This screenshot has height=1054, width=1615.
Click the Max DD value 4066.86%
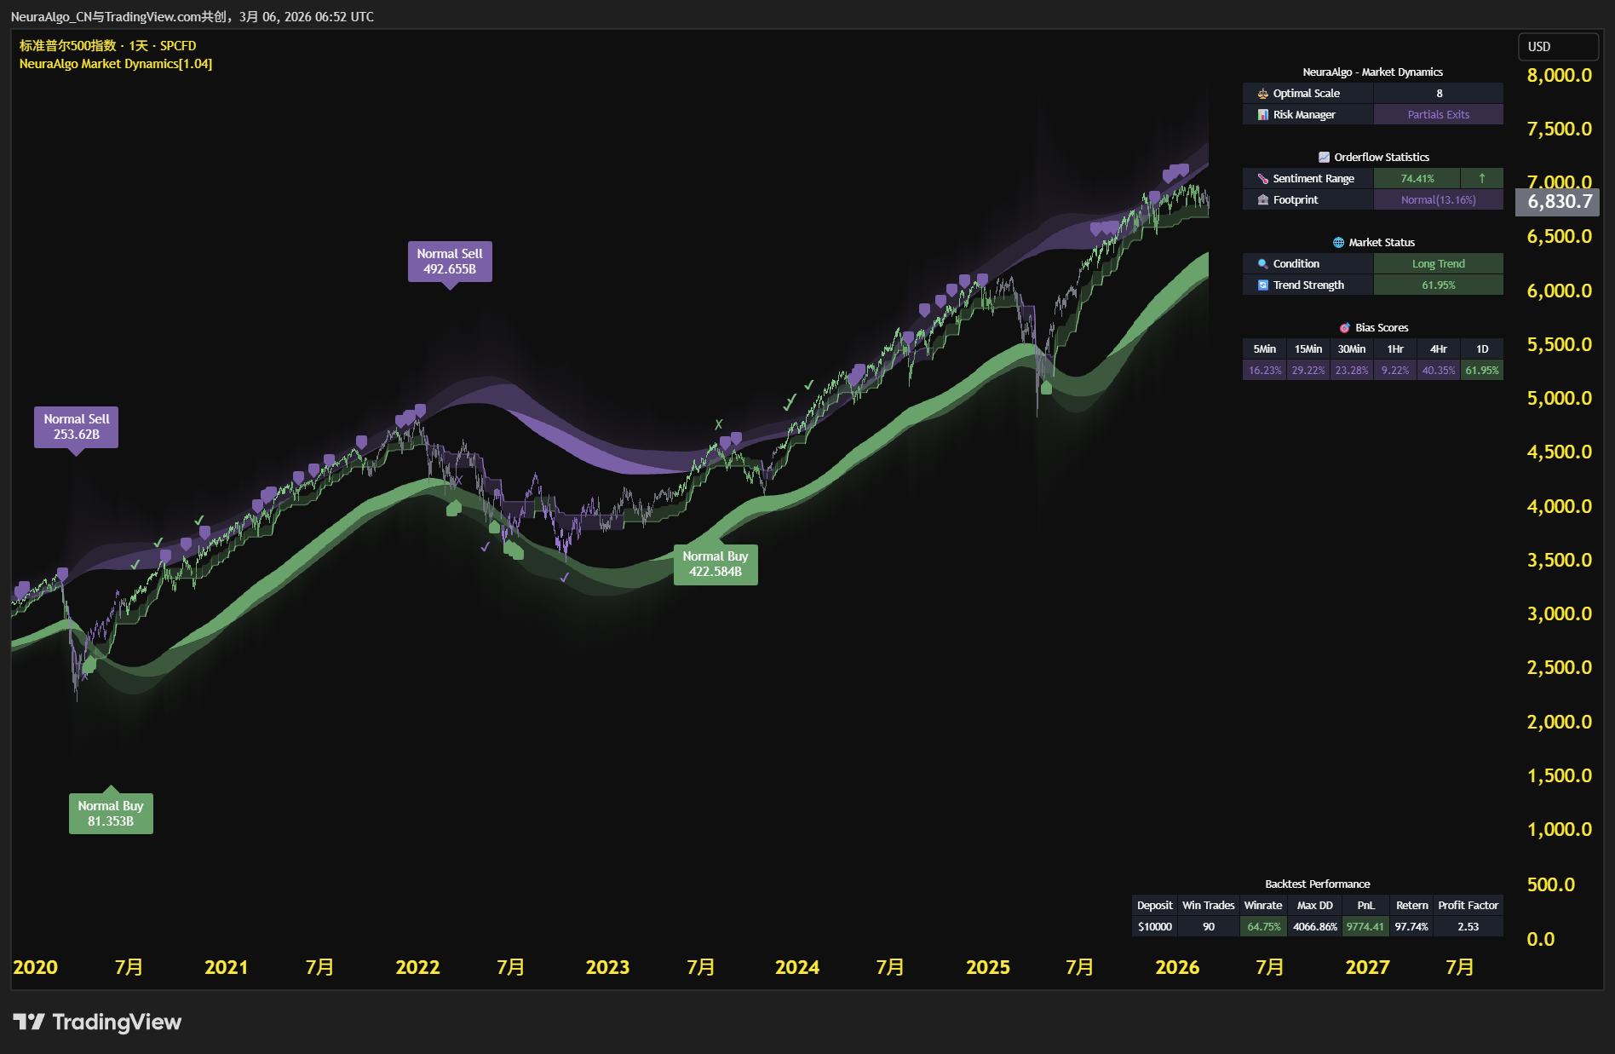1315,927
